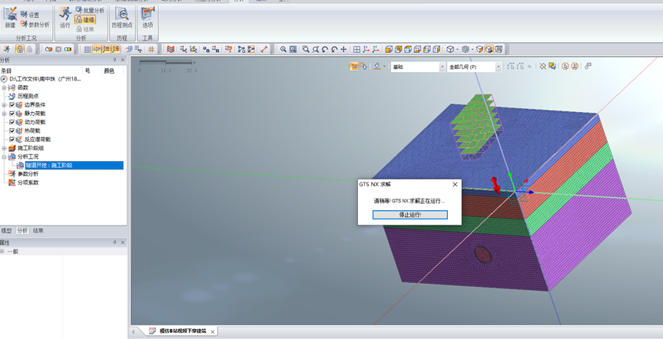Click 停止运行! button in solver dialog
This screenshot has width=663, height=339.
click(409, 215)
